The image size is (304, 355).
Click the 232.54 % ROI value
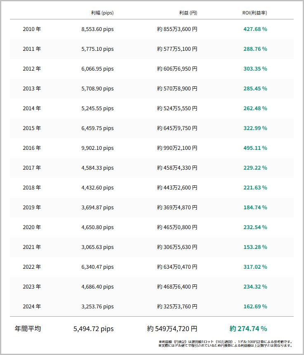255,227
